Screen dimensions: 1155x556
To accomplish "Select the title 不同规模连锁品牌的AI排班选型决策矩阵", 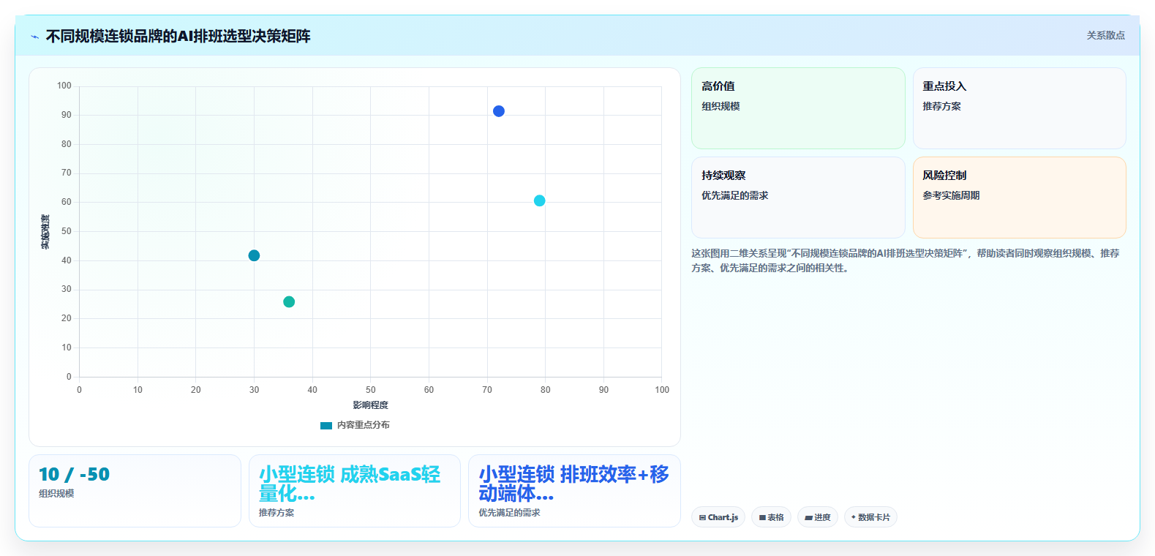I will pos(178,36).
